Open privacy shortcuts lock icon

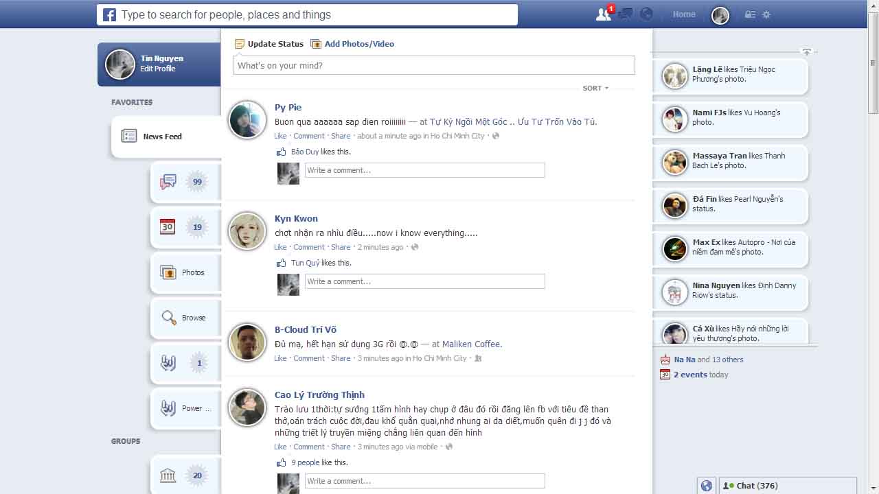click(x=750, y=14)
